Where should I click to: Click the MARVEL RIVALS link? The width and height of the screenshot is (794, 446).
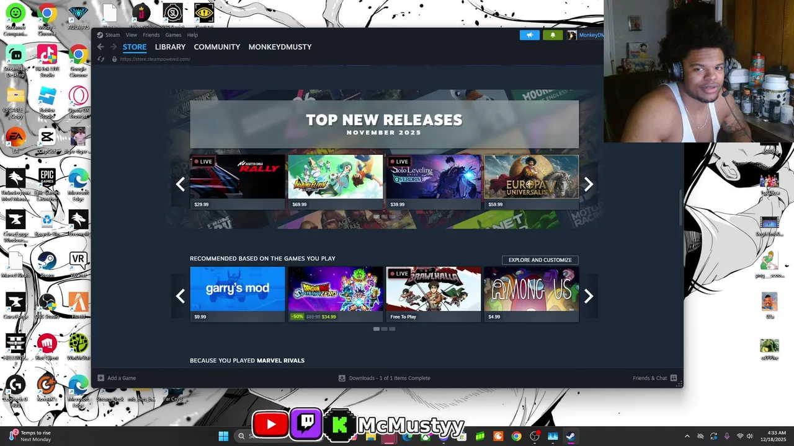click(280, 361)
